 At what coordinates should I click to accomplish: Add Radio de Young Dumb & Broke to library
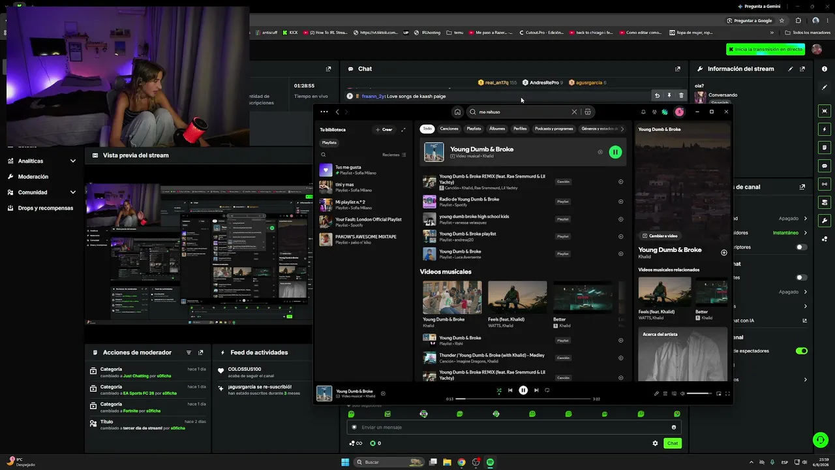pyautogui.click(x=620, y=201)
